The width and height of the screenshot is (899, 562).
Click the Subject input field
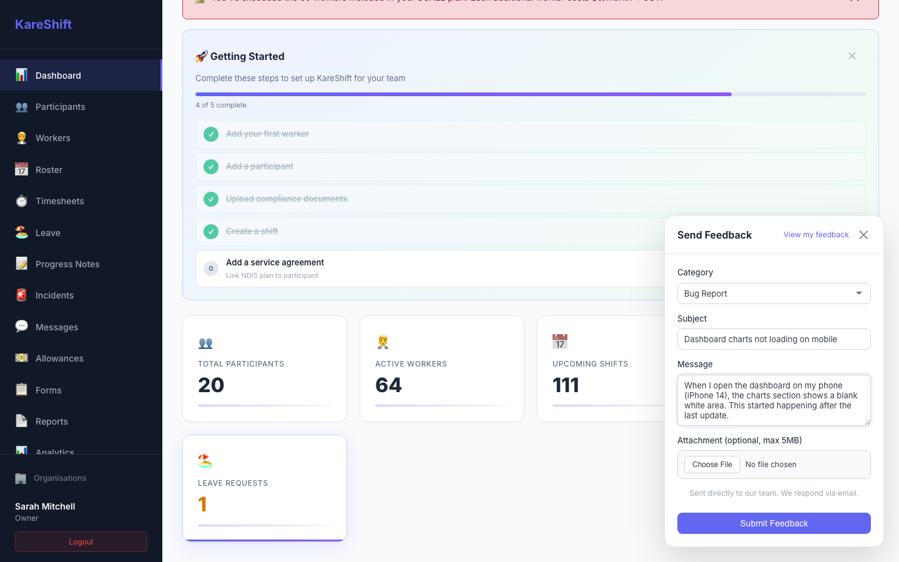point(774,339)
